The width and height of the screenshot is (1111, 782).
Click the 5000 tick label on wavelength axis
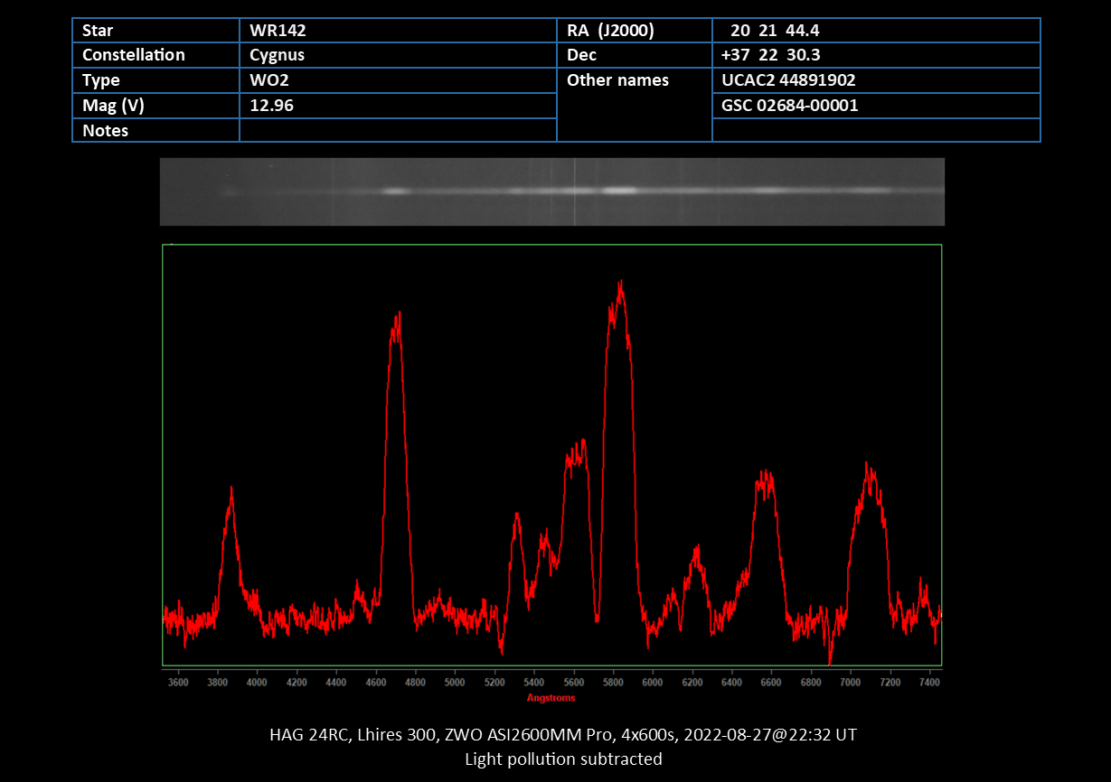[x=455, y=683]
